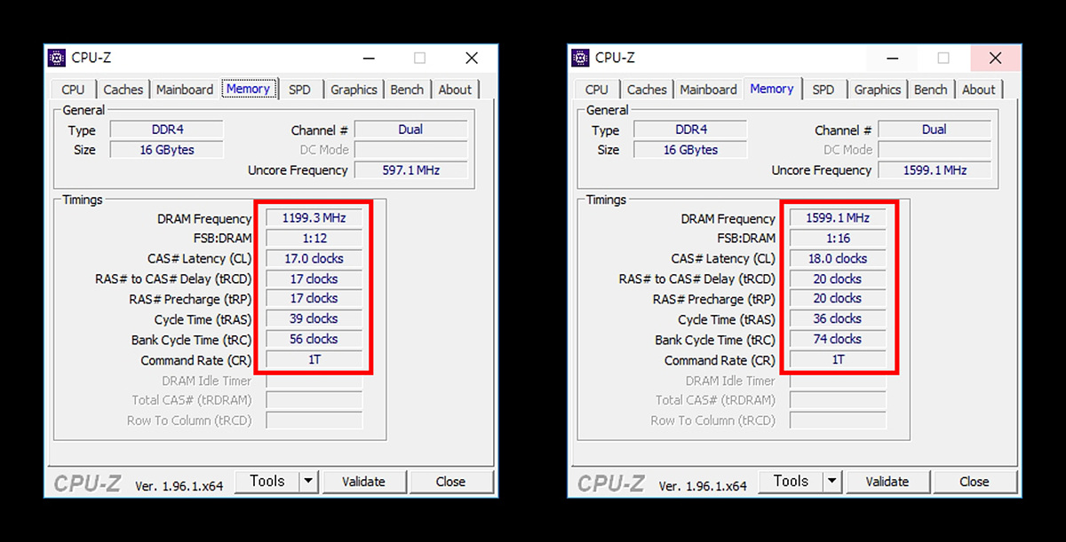Click the Dual Channel # field in left window
This screenshot has height=542, width=1066.
click(x=410, y=130)
